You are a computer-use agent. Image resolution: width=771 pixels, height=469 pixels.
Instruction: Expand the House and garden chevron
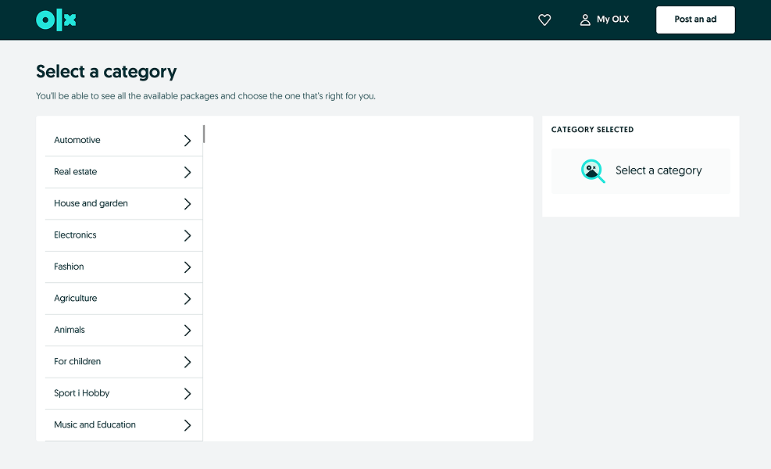click(187, 204)
